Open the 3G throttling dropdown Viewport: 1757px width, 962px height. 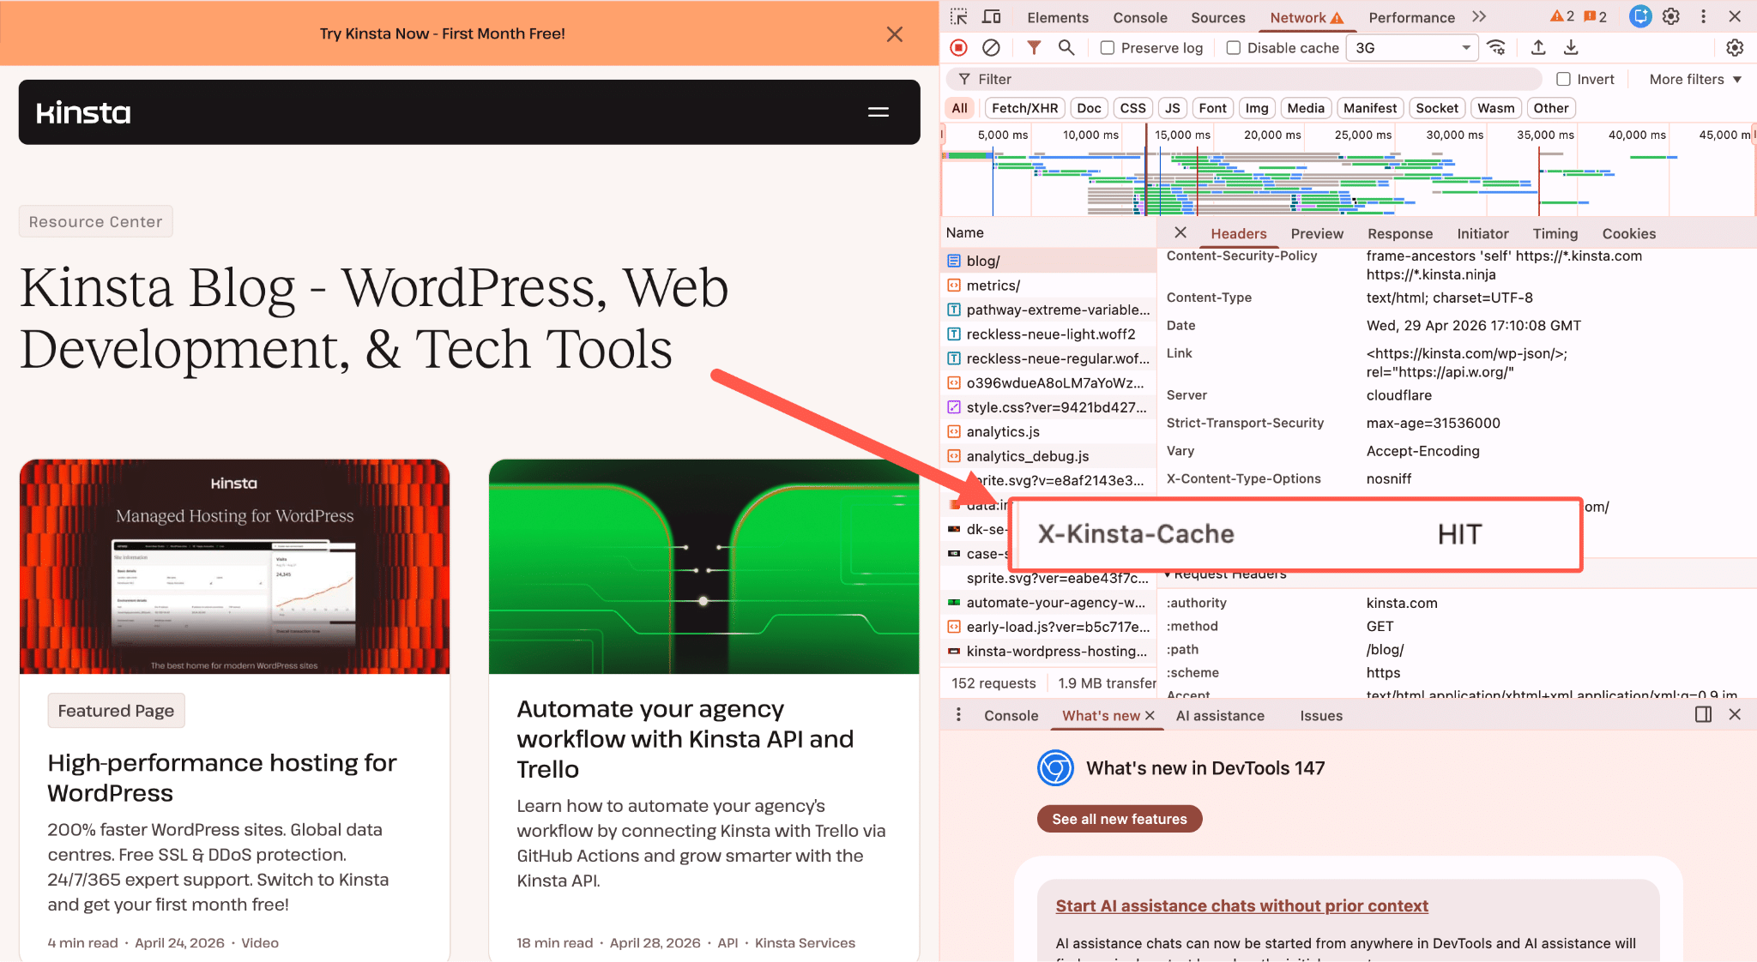[1412, 48]
